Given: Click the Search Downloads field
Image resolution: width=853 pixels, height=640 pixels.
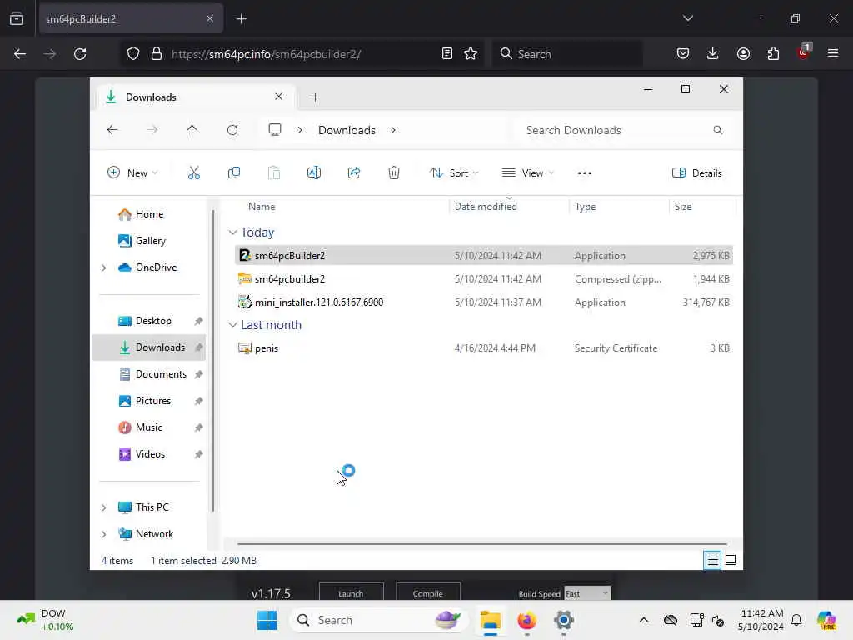Looking at the screenshot, I should point(624,130).
